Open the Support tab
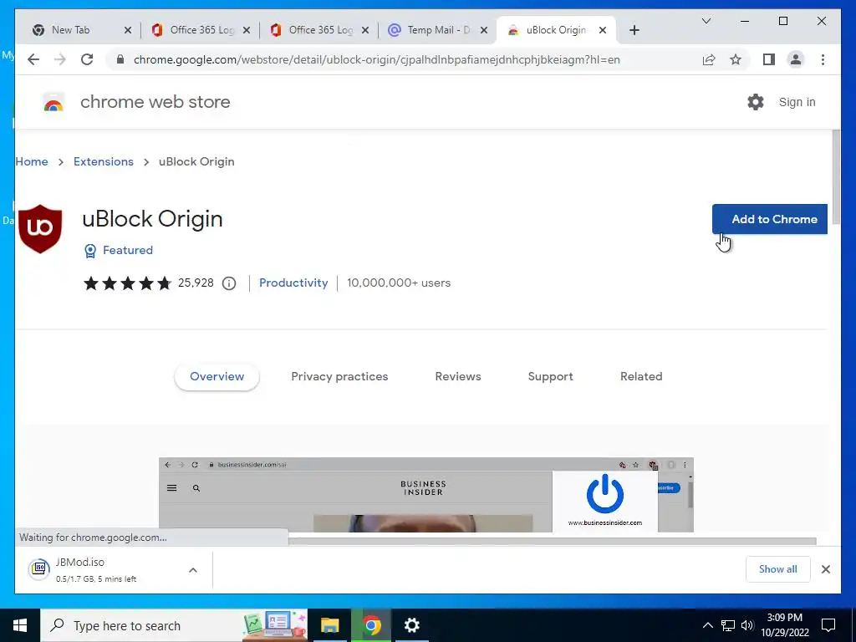This screenshot has width=856, height=642. coord(550,377)
